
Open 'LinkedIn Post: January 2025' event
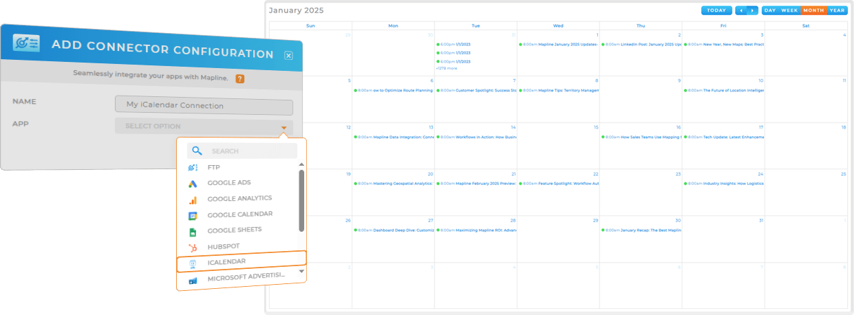click(641, 44)
